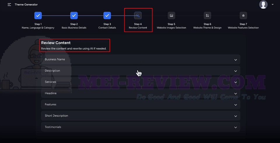
Task: Go to Name, Language & Category step
Action: (38, 28)
